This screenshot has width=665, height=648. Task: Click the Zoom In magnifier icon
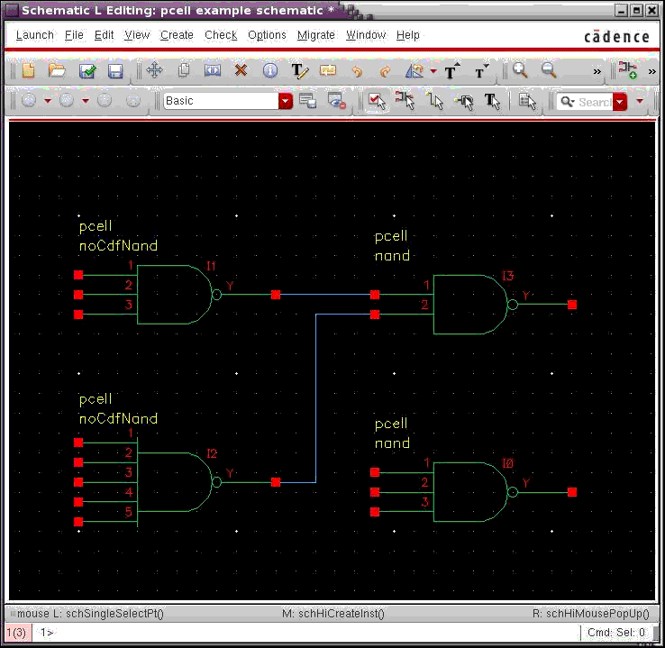coord(520,70)
